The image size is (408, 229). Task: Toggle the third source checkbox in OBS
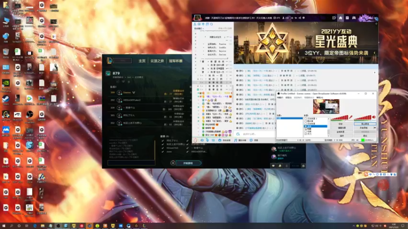305,124
